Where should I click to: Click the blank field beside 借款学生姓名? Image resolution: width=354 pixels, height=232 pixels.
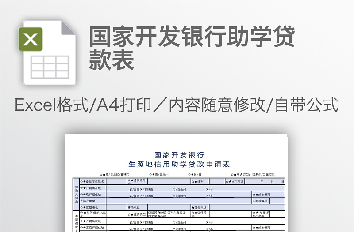116,181
